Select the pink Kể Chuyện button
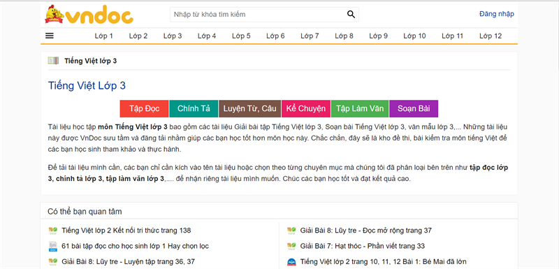 [x=306, y=109]
